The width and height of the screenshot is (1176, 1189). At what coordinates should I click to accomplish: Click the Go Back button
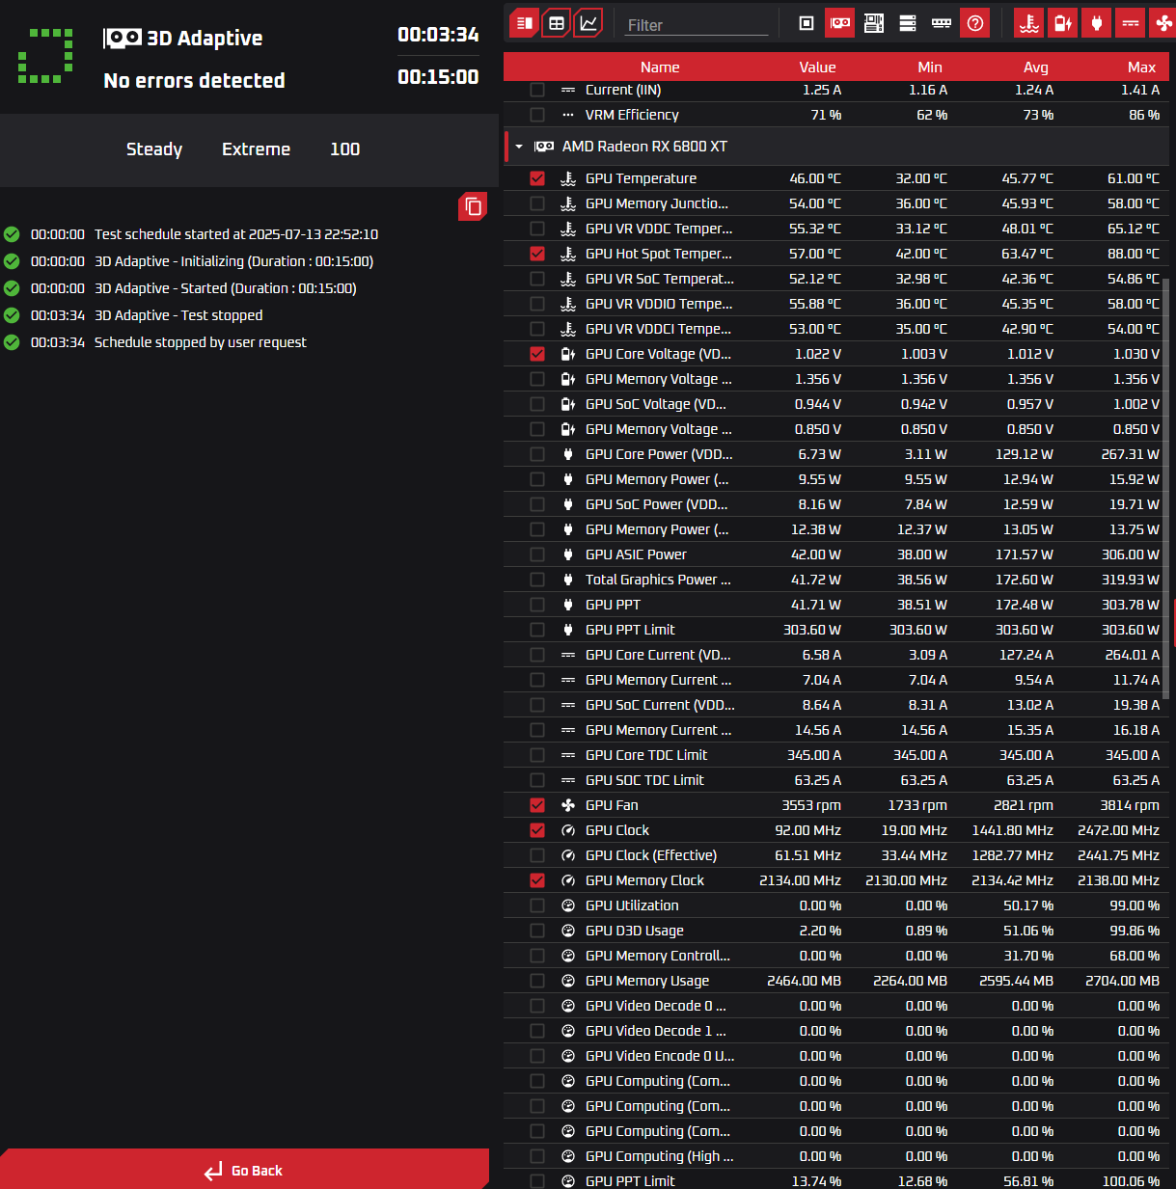point(244,1170)
